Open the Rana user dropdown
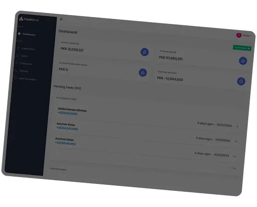The width and height of the screenshot is (257, 207). [247, 35]
